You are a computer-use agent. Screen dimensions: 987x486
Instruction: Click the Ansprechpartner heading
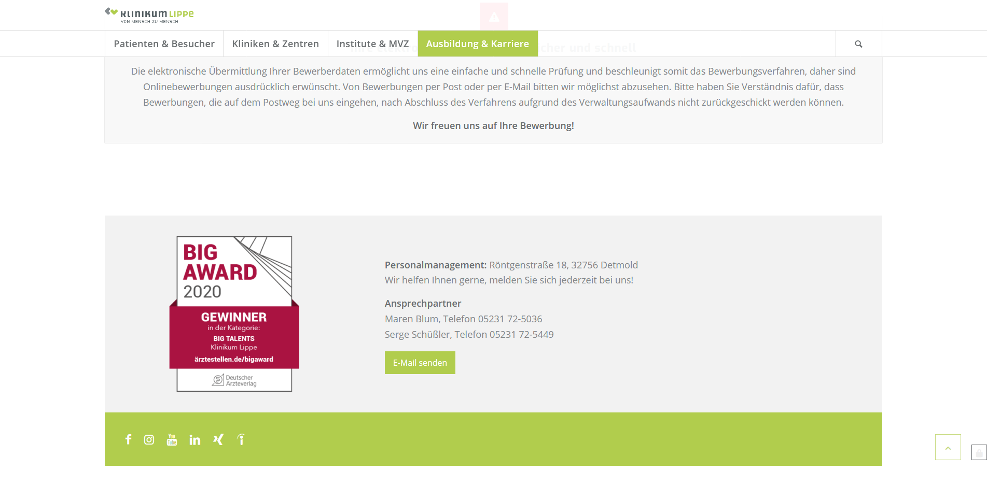coord(423,304)
